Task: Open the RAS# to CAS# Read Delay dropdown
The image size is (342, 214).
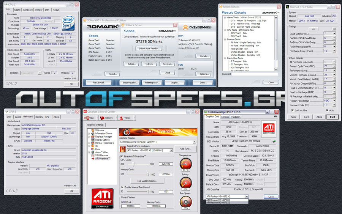Action: click(334, 38)
